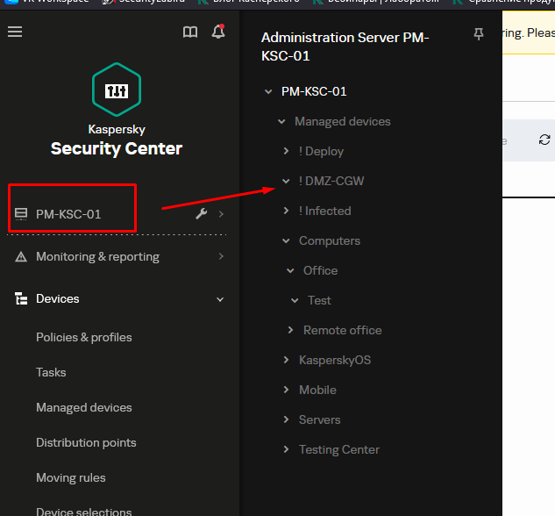
Task: Select the Test group
Action: pyautogui.click(x=319, y=300)
